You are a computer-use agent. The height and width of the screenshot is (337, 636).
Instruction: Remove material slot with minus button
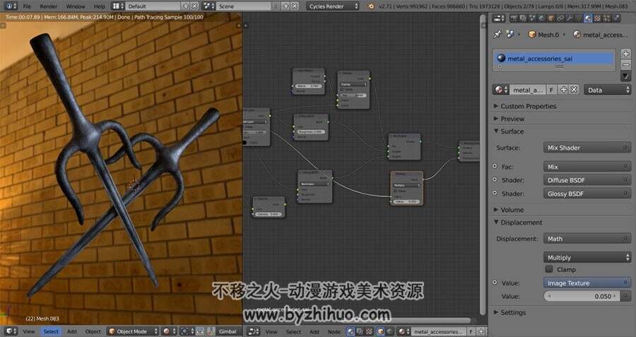625,64
